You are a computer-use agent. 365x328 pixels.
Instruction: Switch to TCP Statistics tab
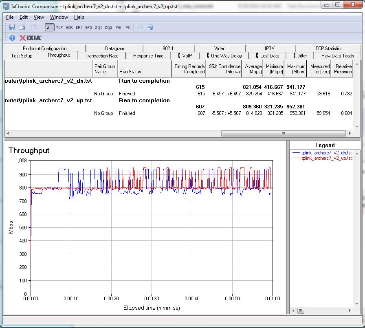[x=329, y=48]
